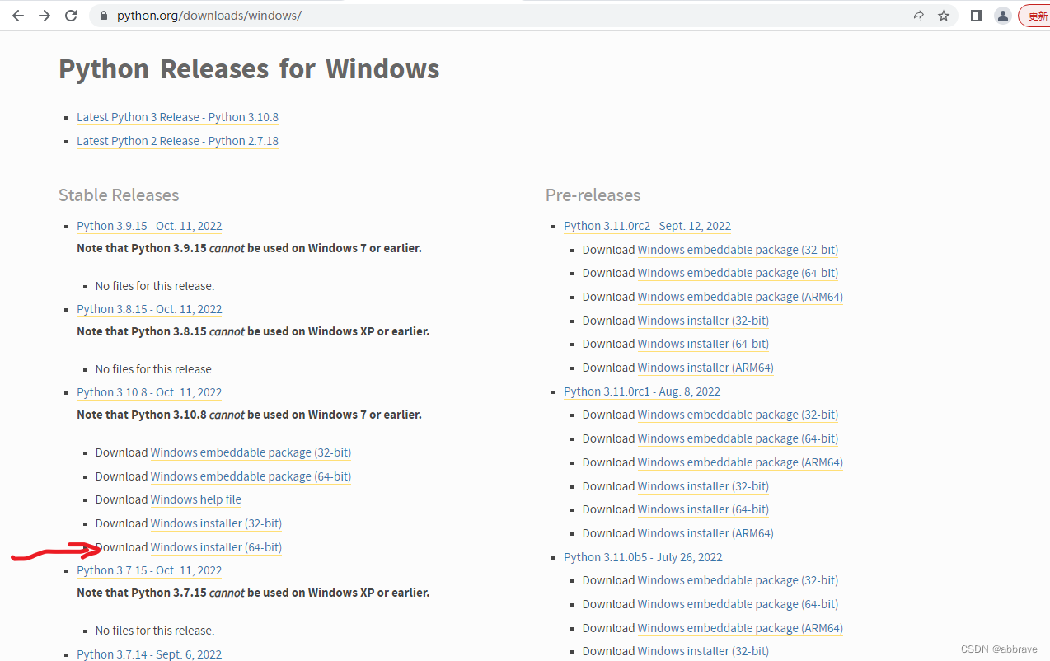Viewport: 1050px width, 661px height.
Task: Download 3.10.8 Windows embeddable package (32-bit)
Action: 251,452
